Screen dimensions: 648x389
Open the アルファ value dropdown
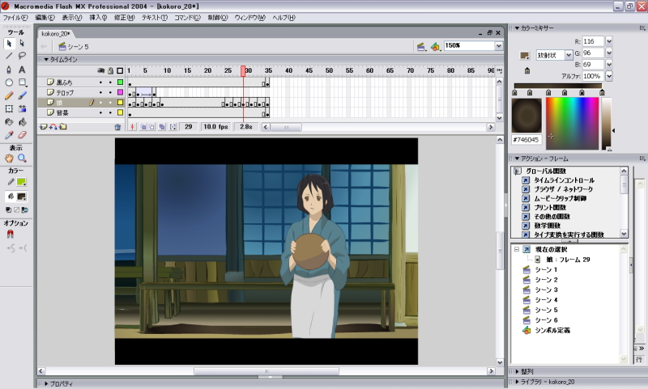pos(609,76)
